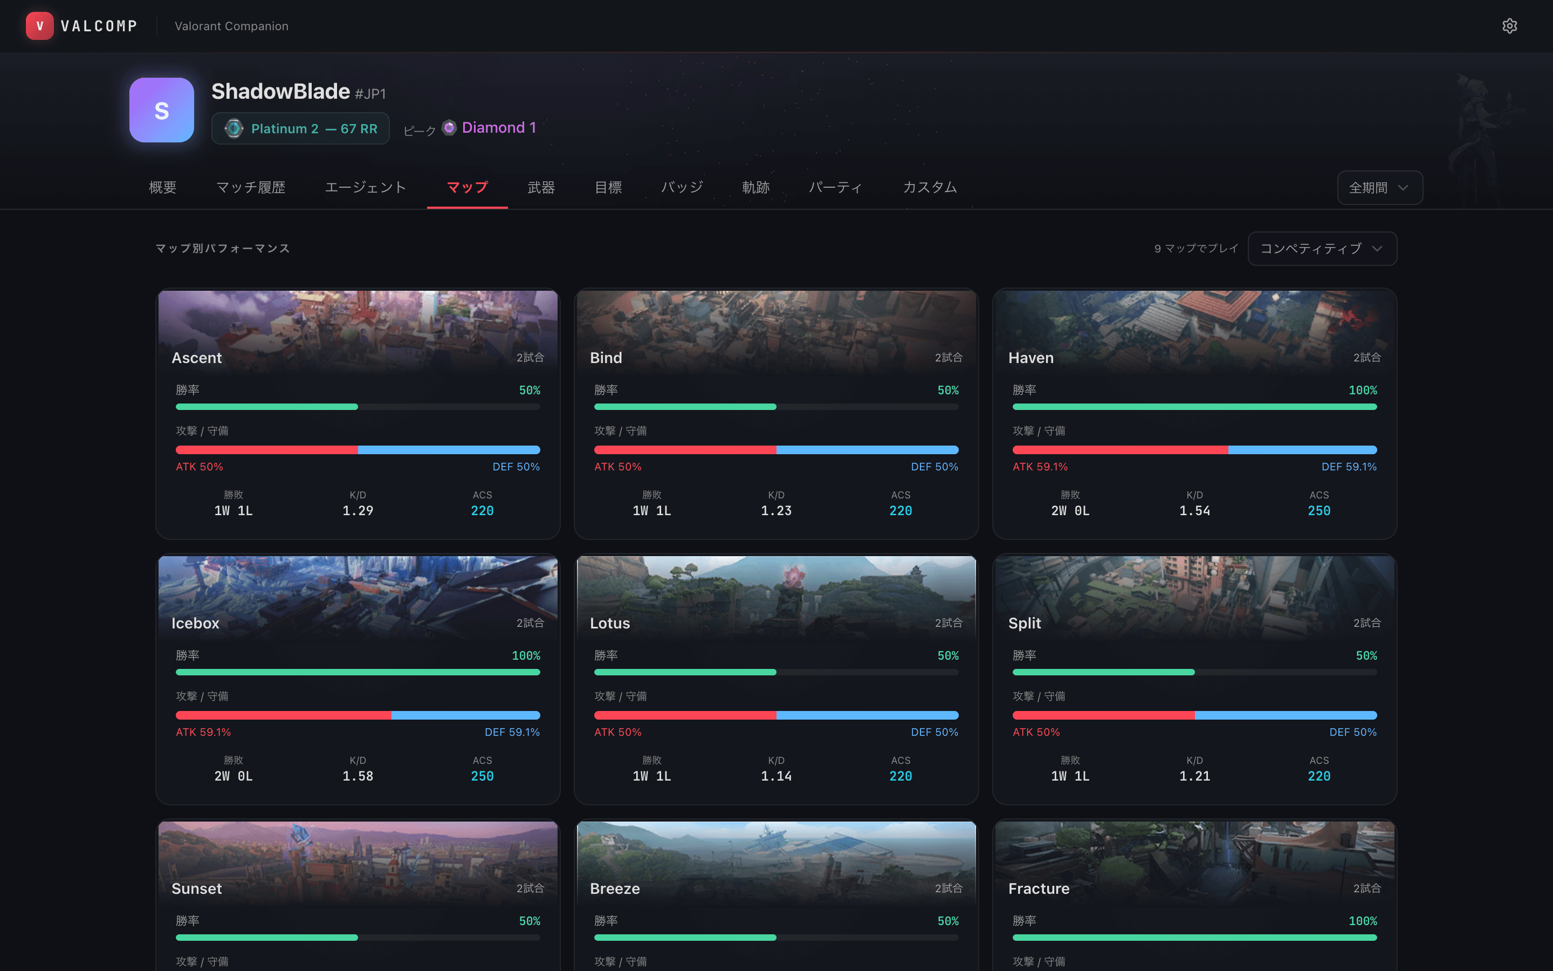Open the コンペティティブ queue mode dropdown
1553x971 pixels.
(1322, 249)
